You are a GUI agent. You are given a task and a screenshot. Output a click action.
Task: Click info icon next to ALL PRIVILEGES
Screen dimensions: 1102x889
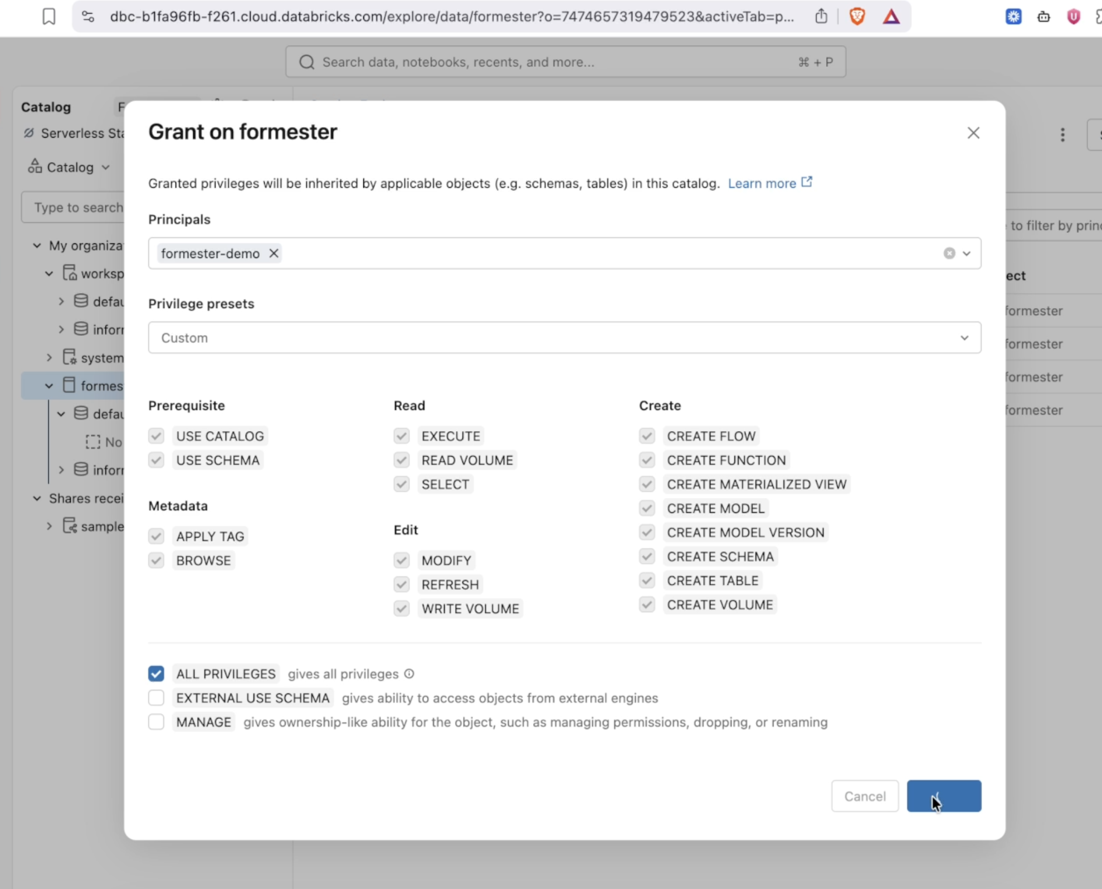pos(409,673)
